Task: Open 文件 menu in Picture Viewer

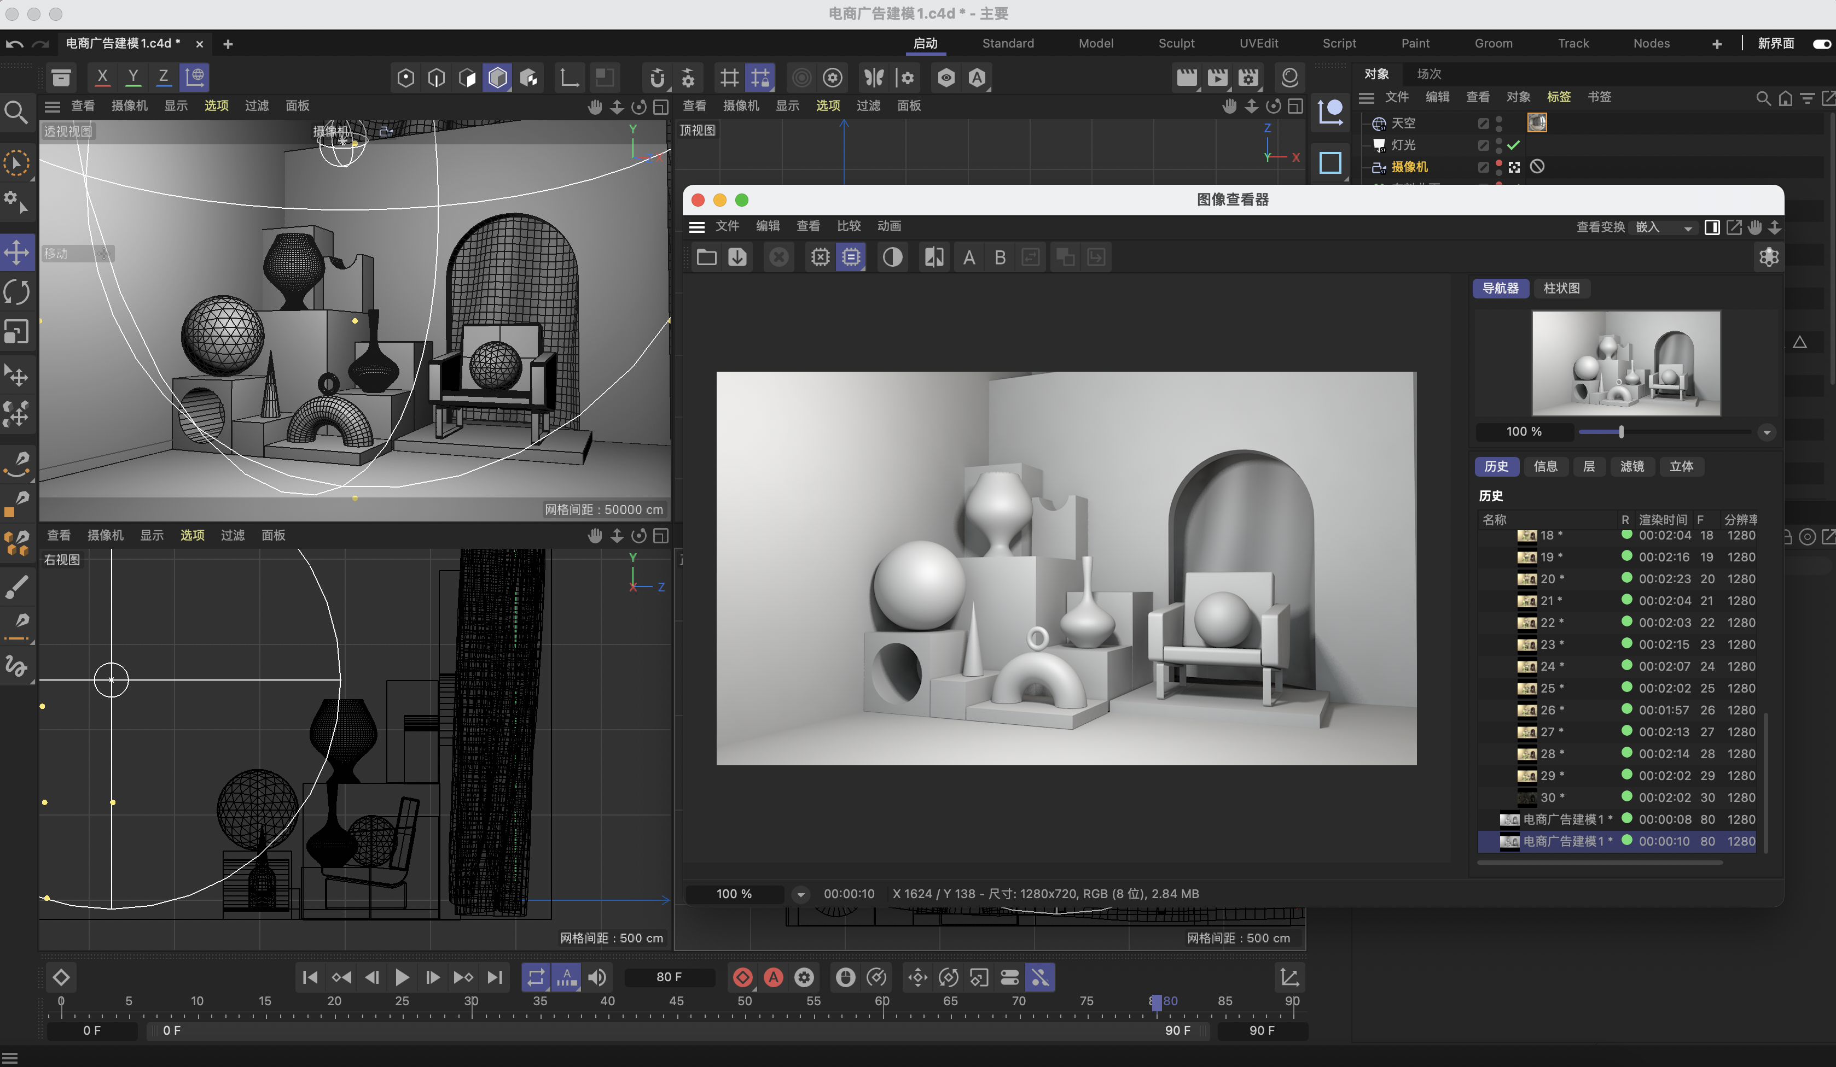Action: (x=727, y=226)
